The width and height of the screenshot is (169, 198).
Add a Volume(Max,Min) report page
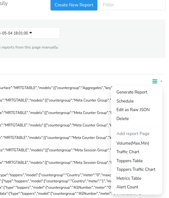133,143
